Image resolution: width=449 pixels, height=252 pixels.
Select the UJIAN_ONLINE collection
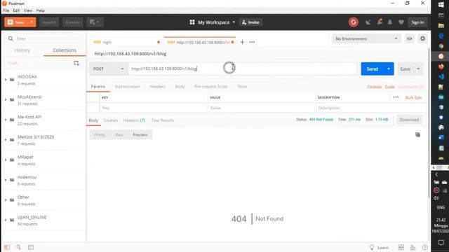click(x=43, y=220)
